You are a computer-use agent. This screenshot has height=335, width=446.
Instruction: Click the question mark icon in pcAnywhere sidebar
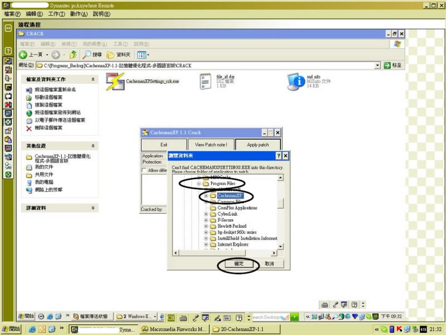(x=8, y=51)
